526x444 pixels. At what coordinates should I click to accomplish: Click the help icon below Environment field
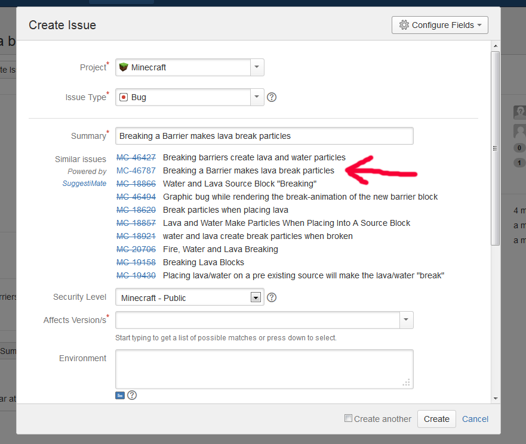coord(132,395)
